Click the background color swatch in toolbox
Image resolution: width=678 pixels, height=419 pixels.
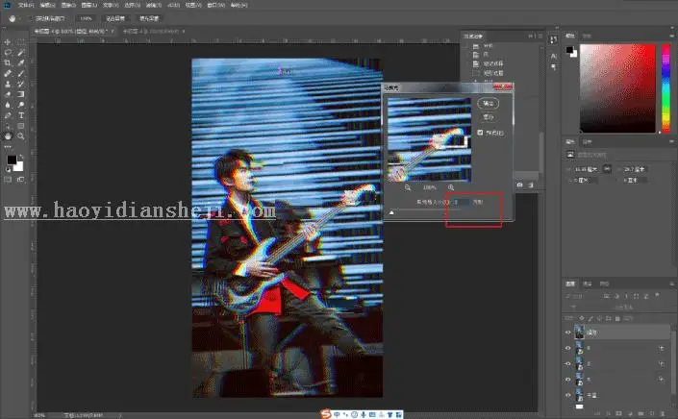pos(19,166)
